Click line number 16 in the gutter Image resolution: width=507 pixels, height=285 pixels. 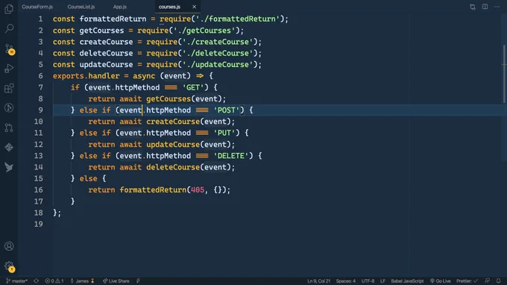coord(39,190)
